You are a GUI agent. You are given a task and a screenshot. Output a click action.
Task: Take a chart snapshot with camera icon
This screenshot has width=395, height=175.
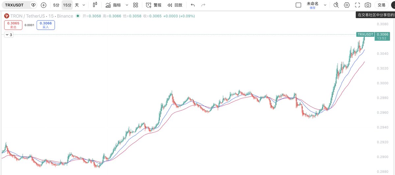(368, 5)
